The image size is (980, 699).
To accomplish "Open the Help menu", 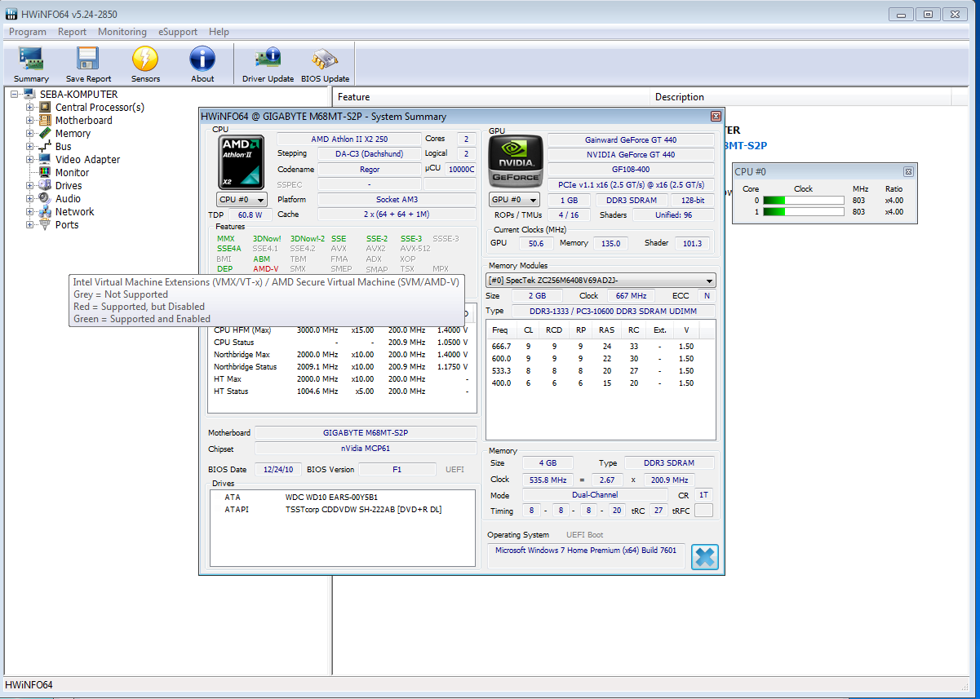I will coord(219,32).
